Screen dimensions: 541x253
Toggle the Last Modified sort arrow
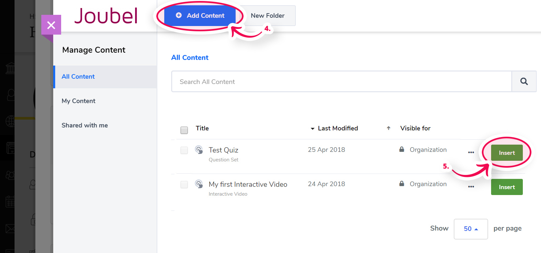click(312, 129)
